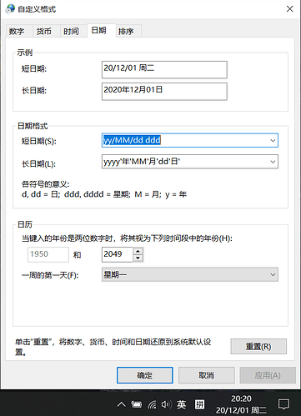Click the 取消 button
301x416 pixels.
point(207,375)
